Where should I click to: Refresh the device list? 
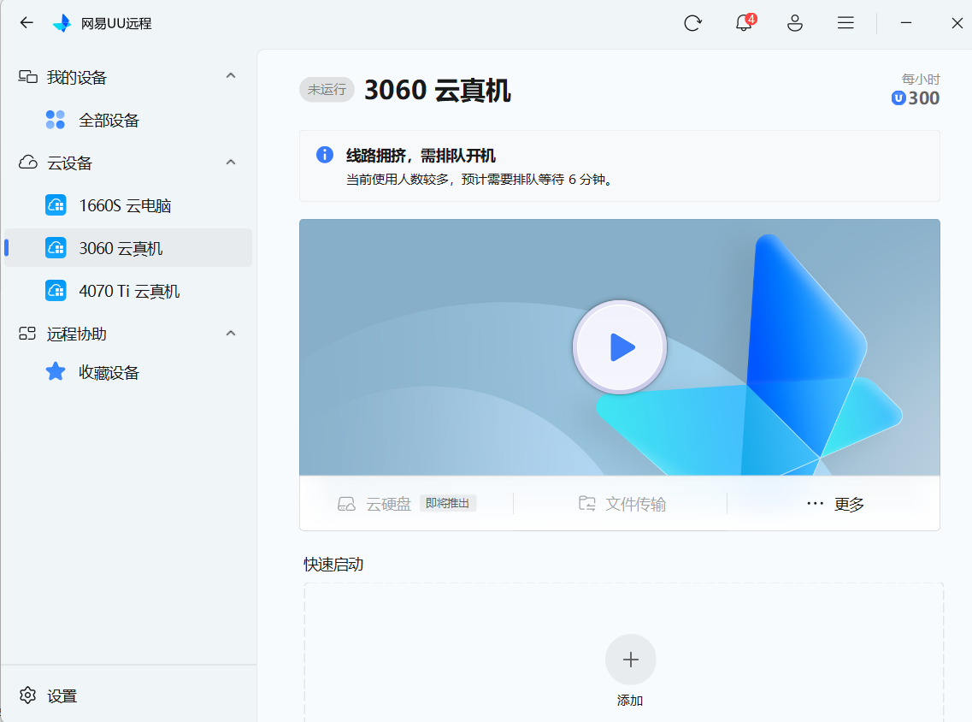tap(692, 23)
